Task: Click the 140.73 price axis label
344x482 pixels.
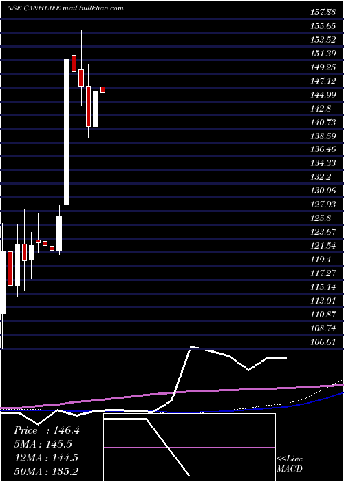Action: [x=323, y=123]
